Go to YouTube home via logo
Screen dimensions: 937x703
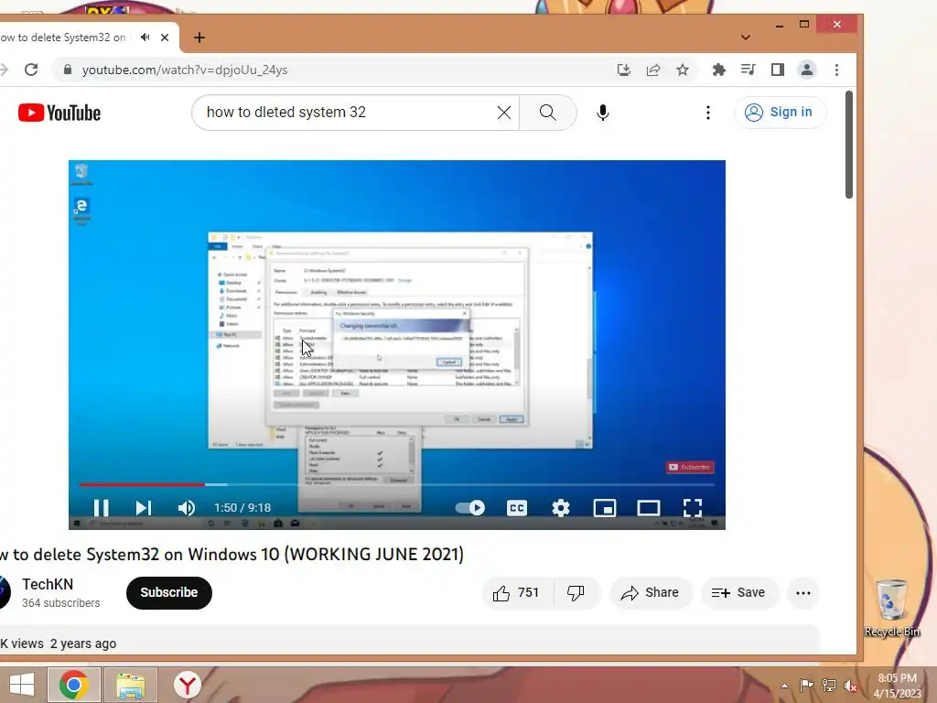[59, 113]
